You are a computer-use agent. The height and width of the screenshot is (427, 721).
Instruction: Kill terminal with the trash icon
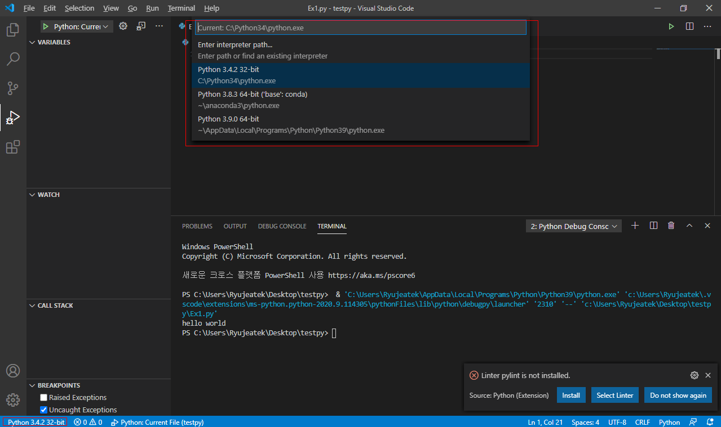coord(671,226)
